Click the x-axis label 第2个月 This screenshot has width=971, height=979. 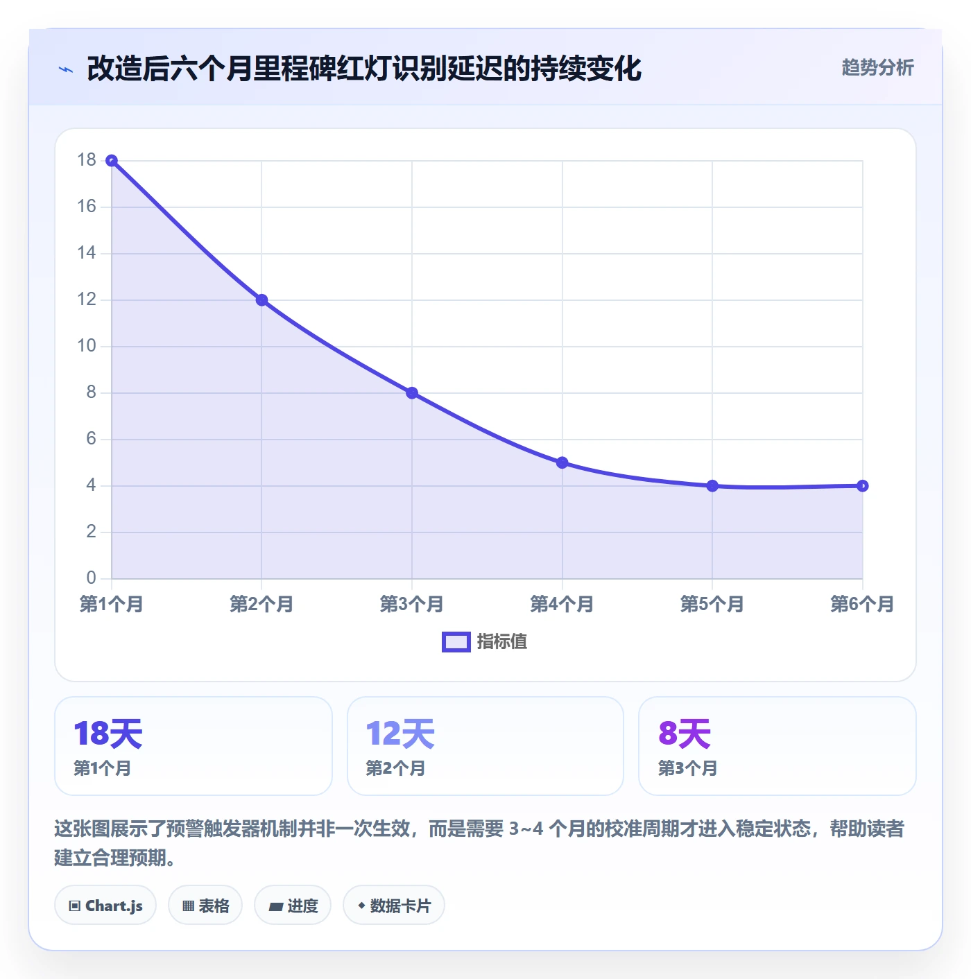261,605
